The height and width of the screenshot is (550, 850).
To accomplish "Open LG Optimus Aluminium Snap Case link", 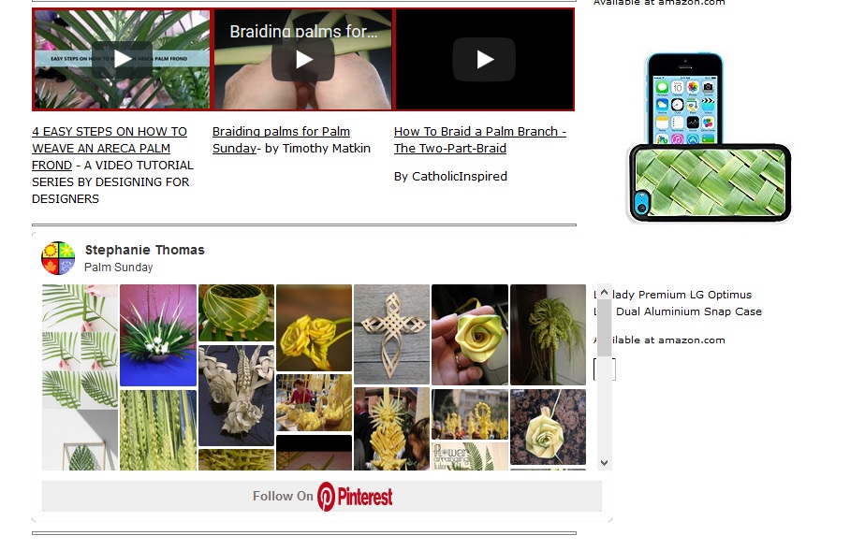I will pyautogui.click(x=678, y=303).
